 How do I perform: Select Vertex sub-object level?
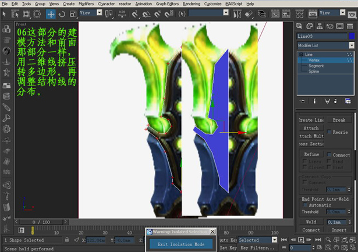[314, 60]
